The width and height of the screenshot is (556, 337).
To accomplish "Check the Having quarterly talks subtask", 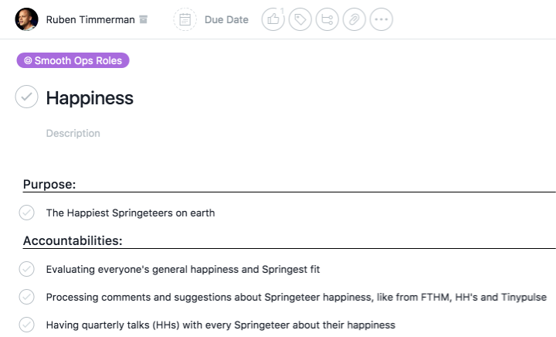I will pyautogui.click(x=26, y=325).
